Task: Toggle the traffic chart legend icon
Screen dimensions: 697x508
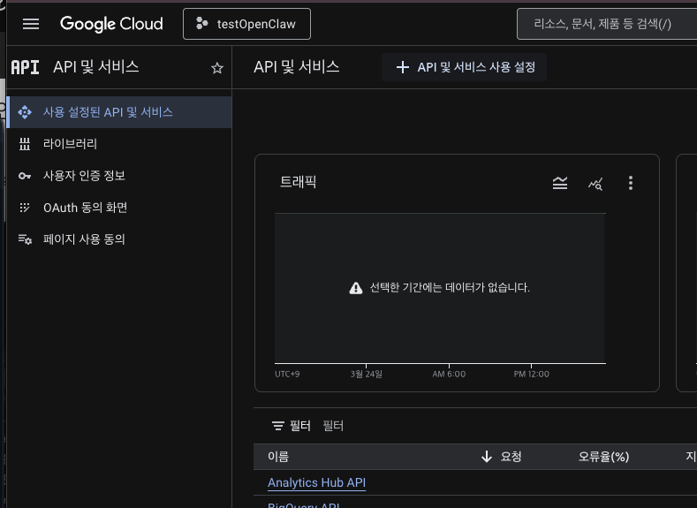Action: tap(560, 183)
